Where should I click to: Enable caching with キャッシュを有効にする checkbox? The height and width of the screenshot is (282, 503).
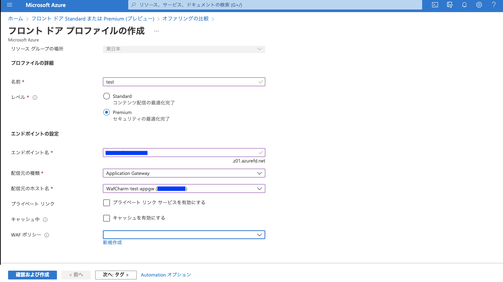click(107, 218)
